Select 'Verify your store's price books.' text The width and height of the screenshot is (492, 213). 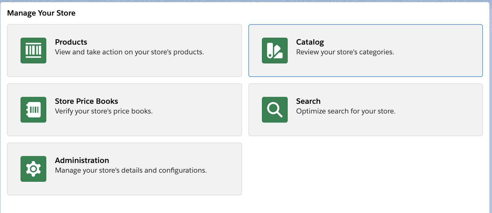tap(104, 111)
